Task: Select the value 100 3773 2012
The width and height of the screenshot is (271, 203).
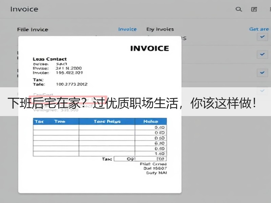Action: (72, 84)
